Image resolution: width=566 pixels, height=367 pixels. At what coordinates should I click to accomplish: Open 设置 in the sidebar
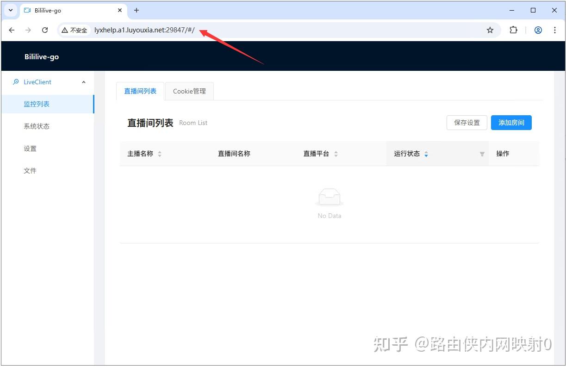(x=30, y=149)
